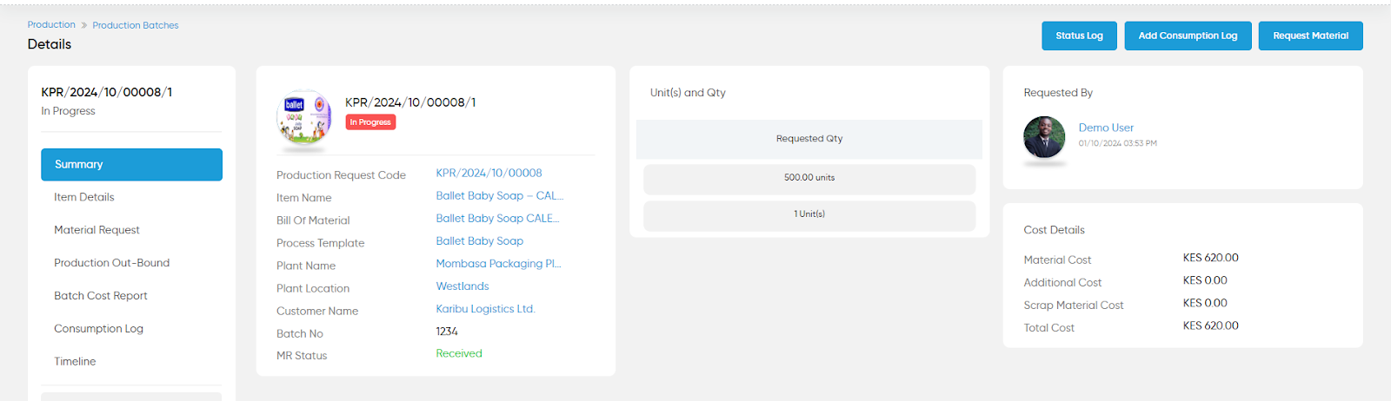
Task: Click the Demo User name link
Action: (1106, 128)
